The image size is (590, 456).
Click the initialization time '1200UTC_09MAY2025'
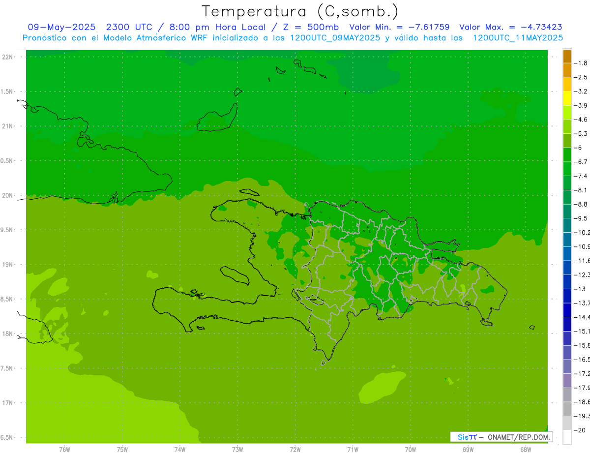coord(335,38)
